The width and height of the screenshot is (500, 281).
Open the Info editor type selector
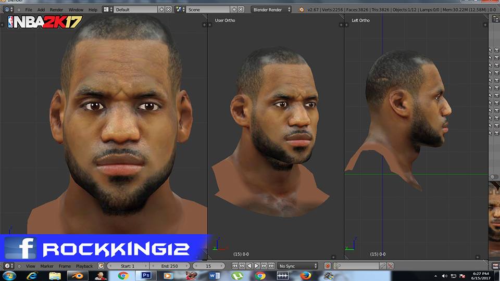8,9
